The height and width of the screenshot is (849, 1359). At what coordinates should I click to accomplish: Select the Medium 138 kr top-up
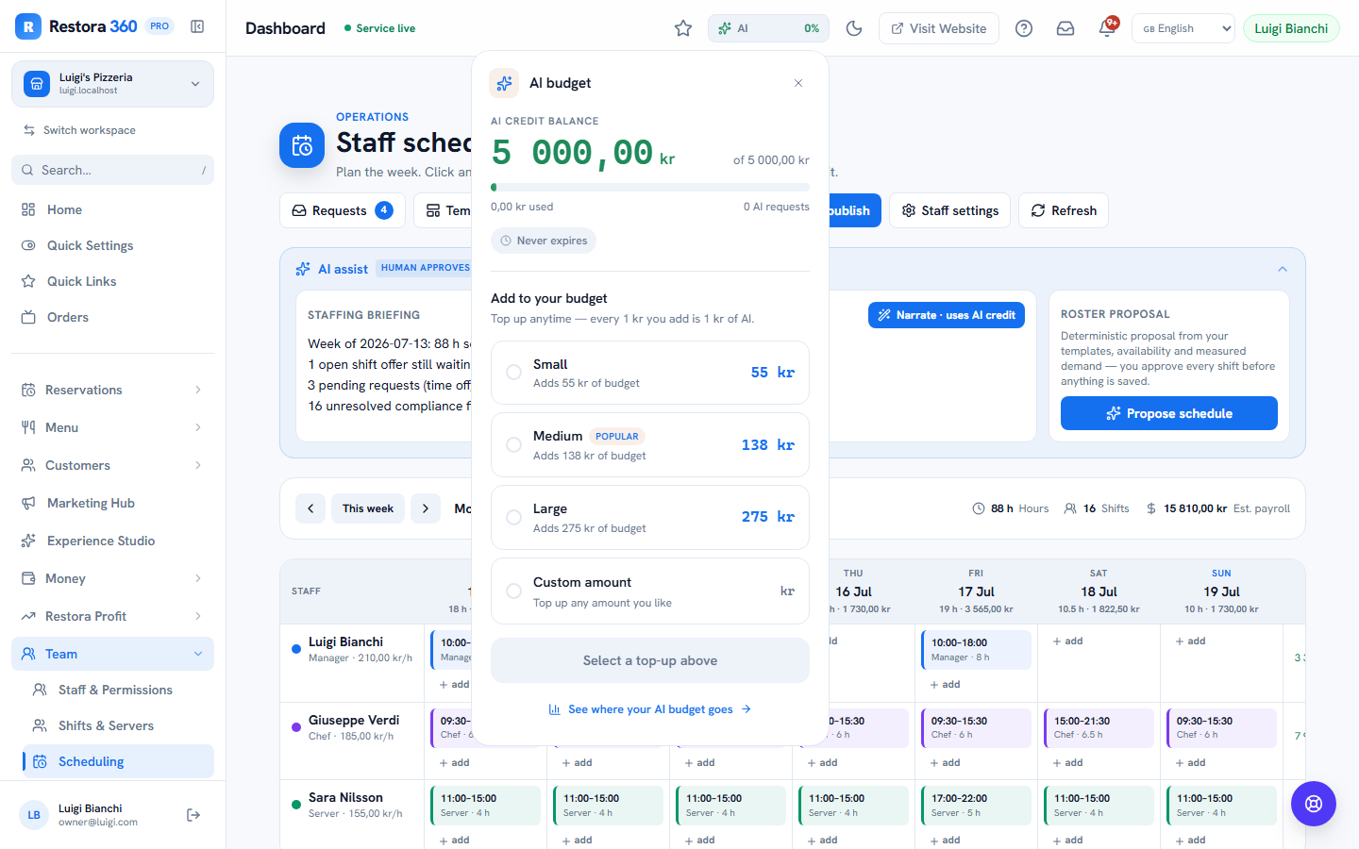pos(650,445)
